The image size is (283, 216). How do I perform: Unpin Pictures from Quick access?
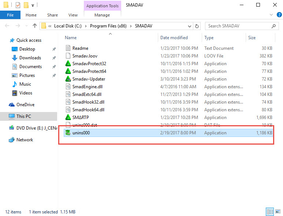(x=54, y=75)
